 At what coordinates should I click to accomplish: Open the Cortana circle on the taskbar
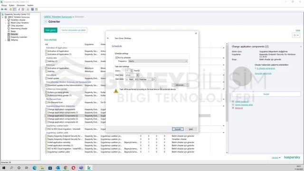pyautogui.click(x=19, y=168)
